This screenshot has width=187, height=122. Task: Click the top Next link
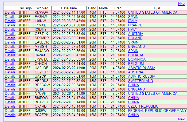coord(181,4)
